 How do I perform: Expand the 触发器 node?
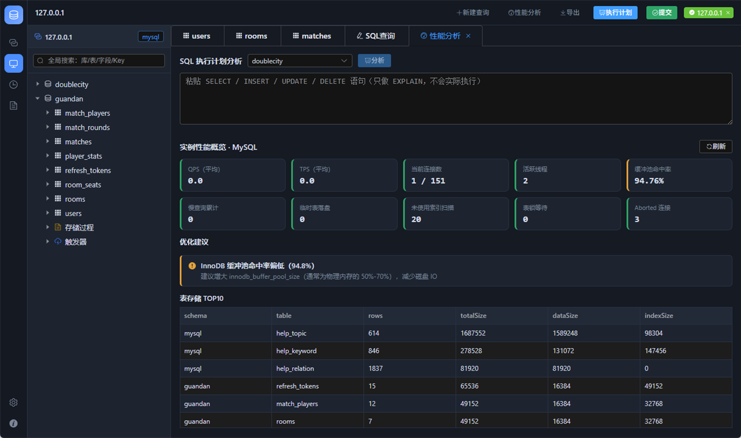[x=47, y=242]
